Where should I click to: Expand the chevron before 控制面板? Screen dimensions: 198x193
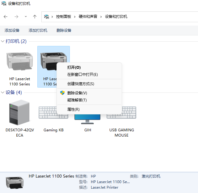point(52,17)
